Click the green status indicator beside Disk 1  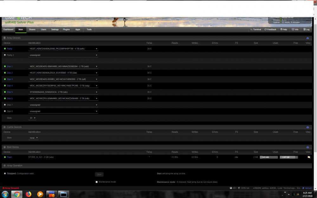(x=5, y=67)
